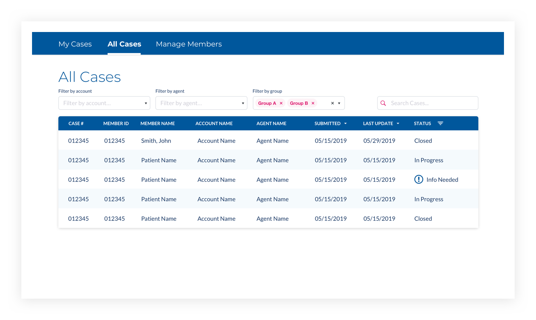Select member name Smith, John
Screen dimensions: 536x320
point(156,141)
